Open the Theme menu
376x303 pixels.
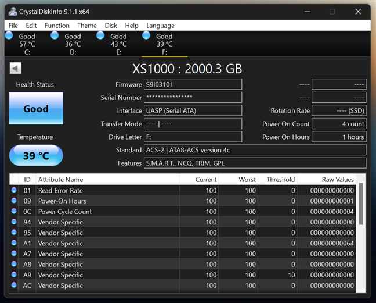87,26
